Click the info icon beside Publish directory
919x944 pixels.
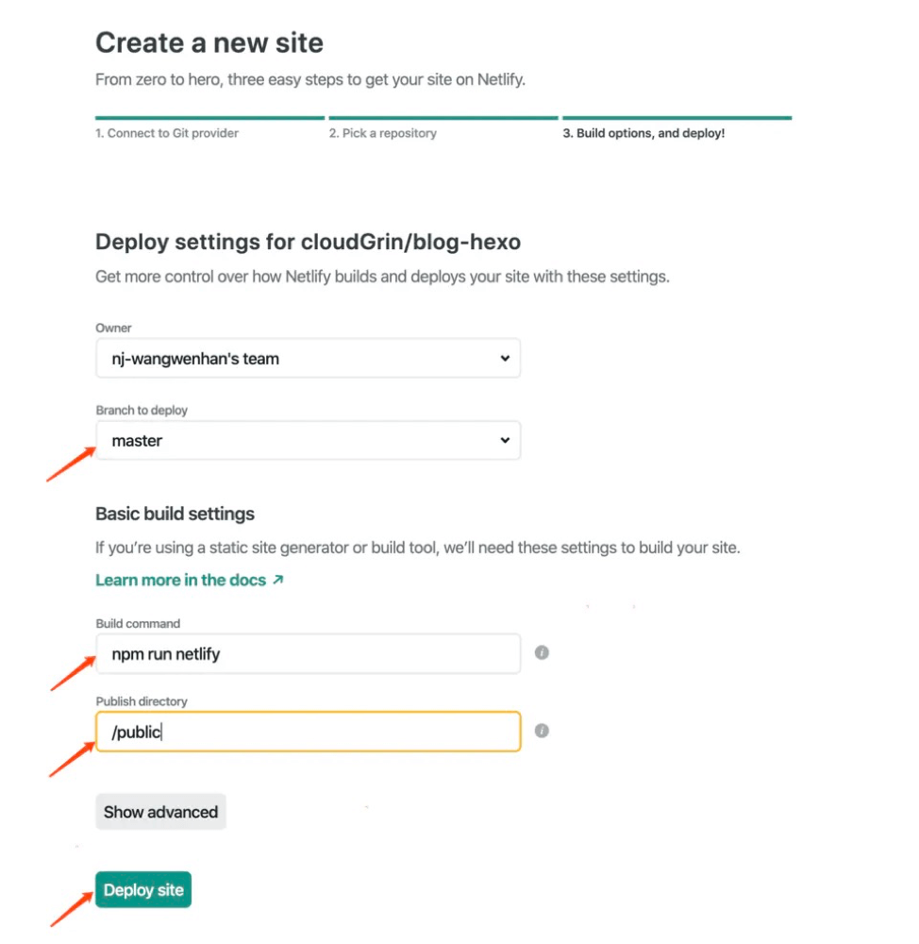[542, 731]
